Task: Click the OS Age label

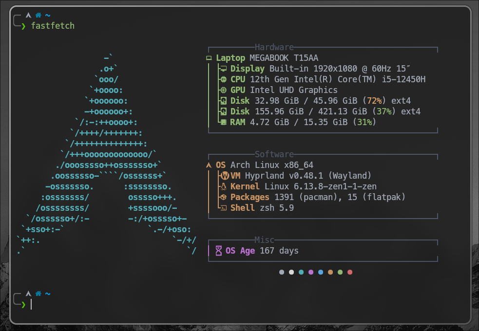Action: coord(240,251)
